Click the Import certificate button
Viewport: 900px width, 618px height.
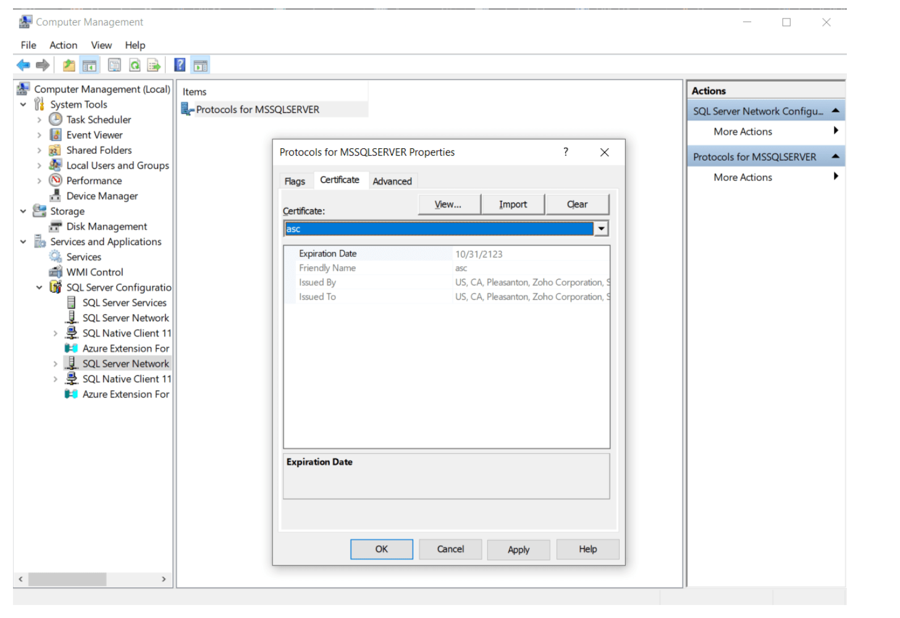tap(513, 204)
